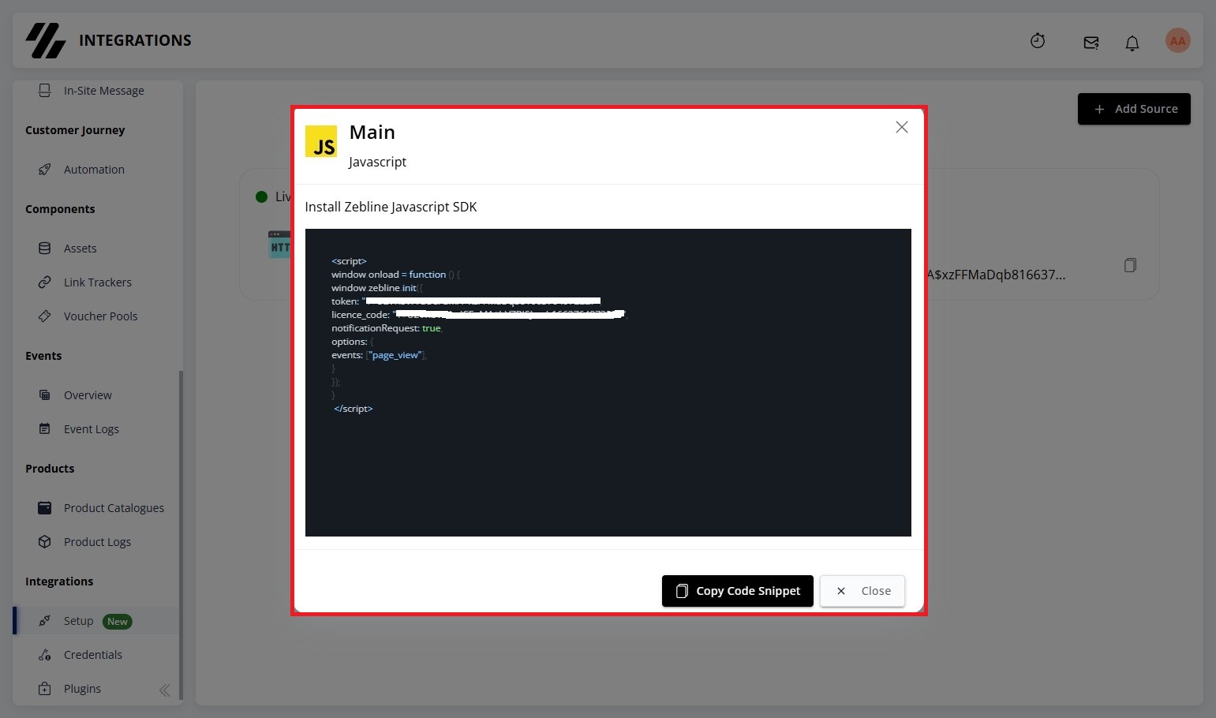The image size is (1216, 718).
Task: Click the sidebar scrollbar
Action: point(181,535)
